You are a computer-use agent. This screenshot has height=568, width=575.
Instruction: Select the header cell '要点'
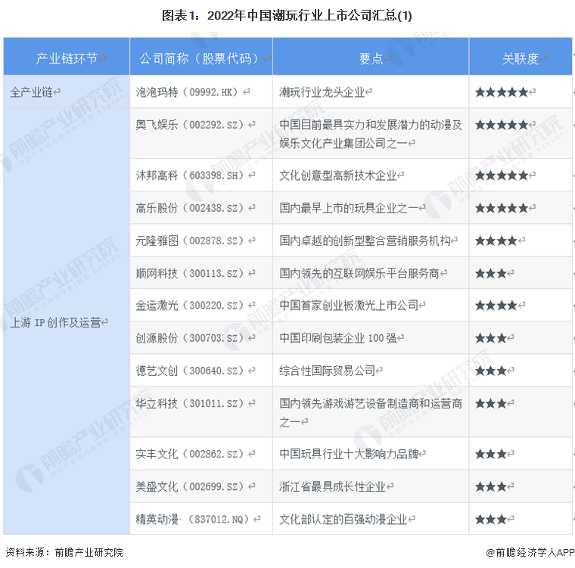(x=371, y=57)
